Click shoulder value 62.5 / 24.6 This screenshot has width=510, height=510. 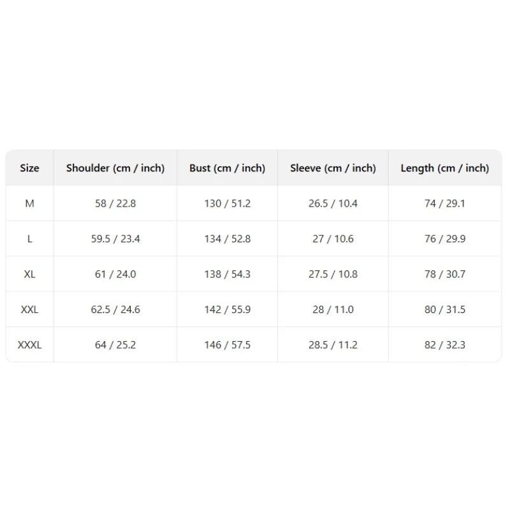click(115, 310)
